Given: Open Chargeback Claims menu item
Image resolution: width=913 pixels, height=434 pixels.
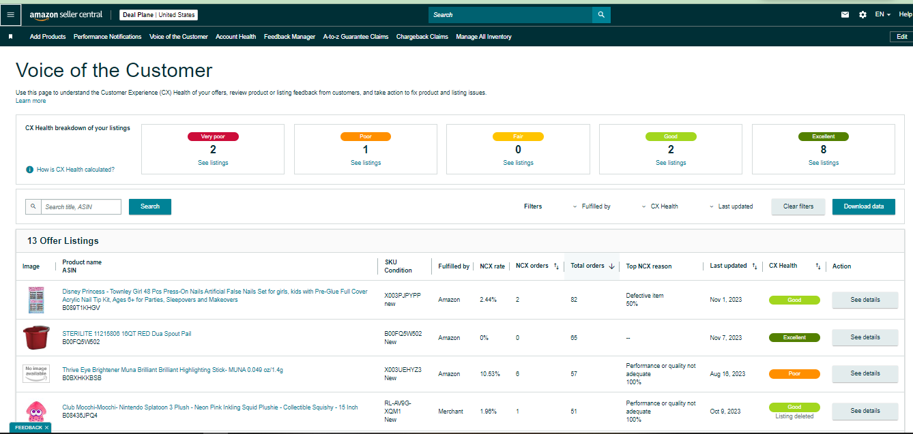Looking at the screenshot, I should (x=422, y=37).
